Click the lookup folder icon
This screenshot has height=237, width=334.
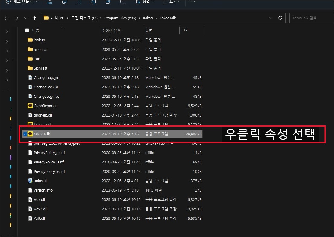30,40
